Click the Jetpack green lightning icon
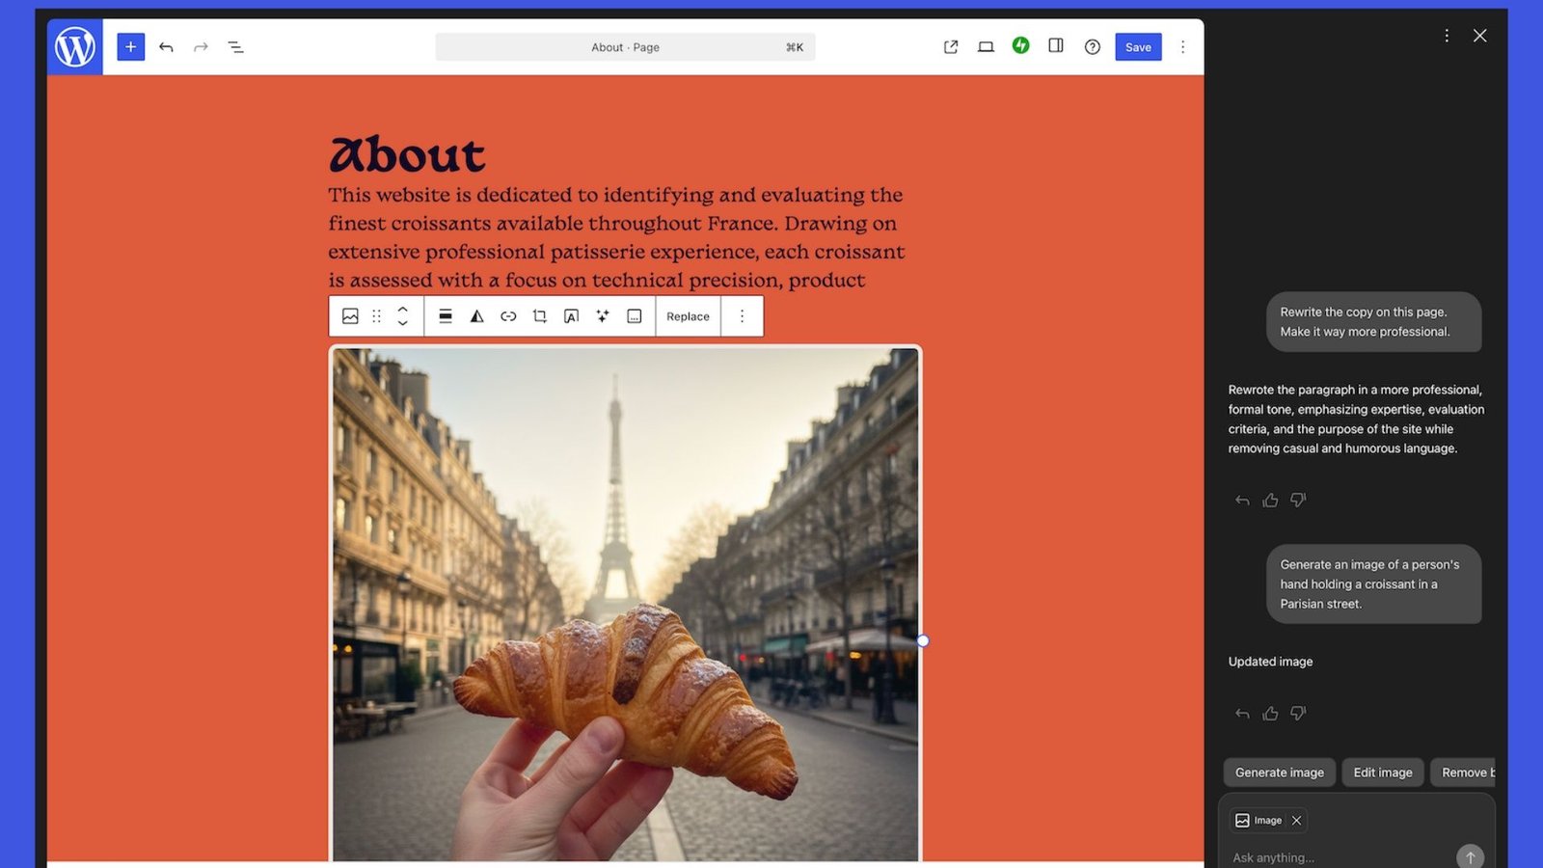The height and width of the screenshot is (868, 1543). coord(1020,45)
